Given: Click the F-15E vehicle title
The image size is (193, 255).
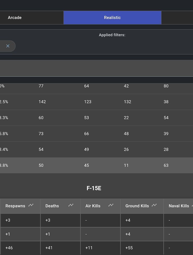Looking at the screenshot, I should click(x=94, y=188).
